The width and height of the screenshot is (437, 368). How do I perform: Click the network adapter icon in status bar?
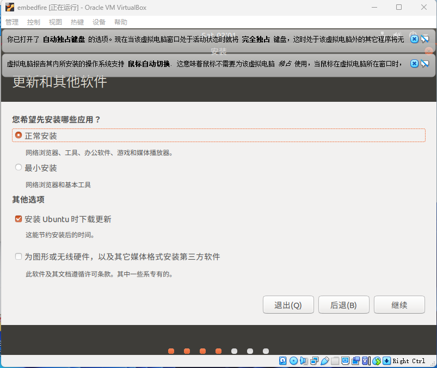click(315, 361)
